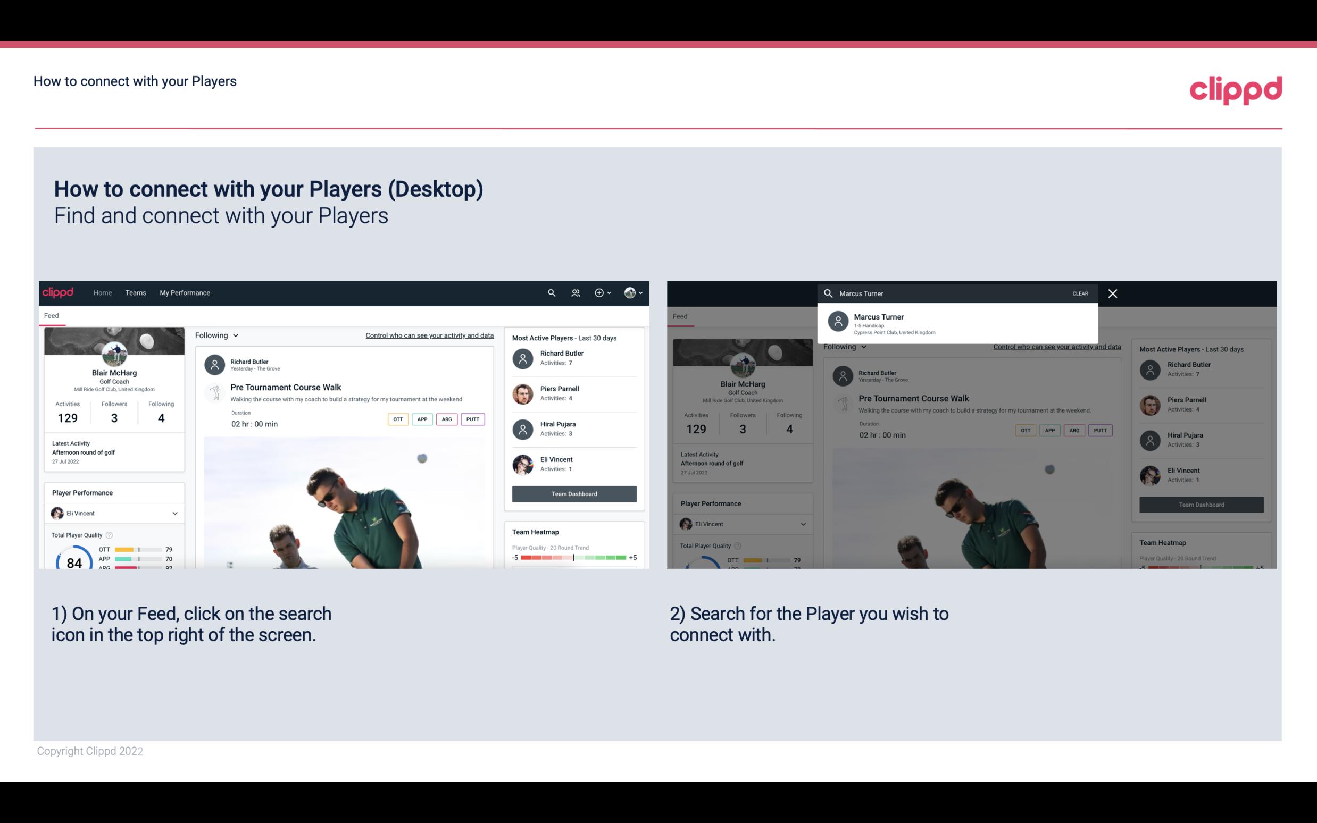Select the My Performance tab
This screenshot has height=823, width=1317.
185,293
